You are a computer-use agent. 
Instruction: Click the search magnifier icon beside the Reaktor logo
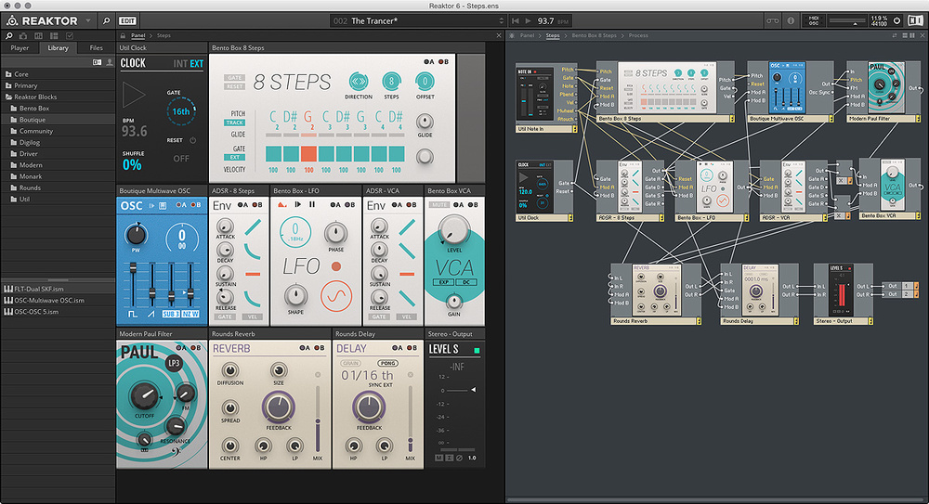108,20
